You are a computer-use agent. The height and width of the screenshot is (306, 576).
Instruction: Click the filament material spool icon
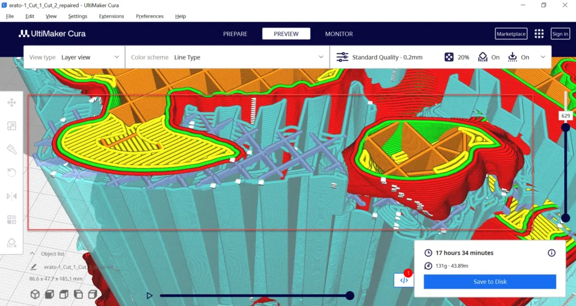[428, 265]
